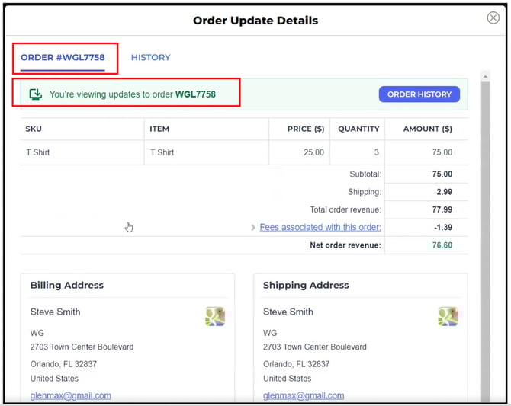The width and height of the screenshot is (511, 406).
Task: Click fees value -1.39
Action: tap(443, 227)
